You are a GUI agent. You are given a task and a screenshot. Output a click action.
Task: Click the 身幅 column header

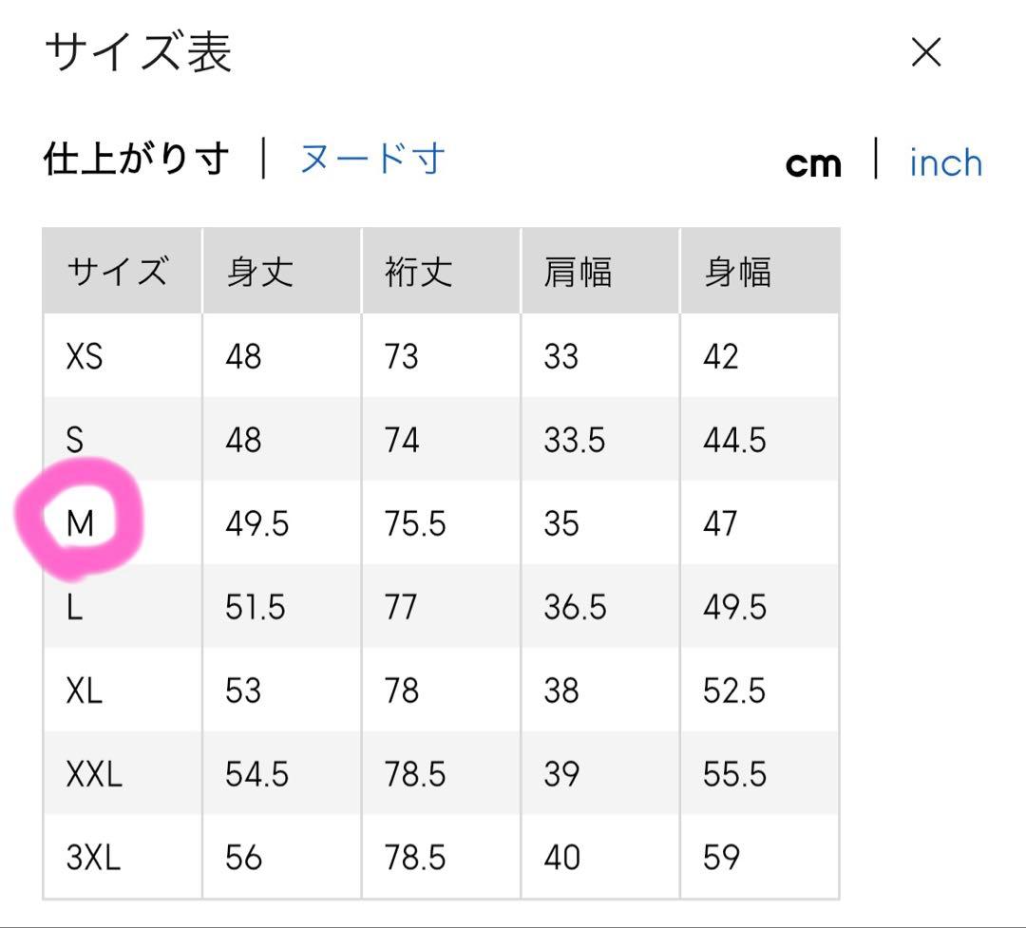[x=737, y=273]
